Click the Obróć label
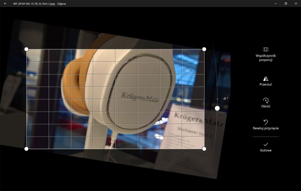 266,106
